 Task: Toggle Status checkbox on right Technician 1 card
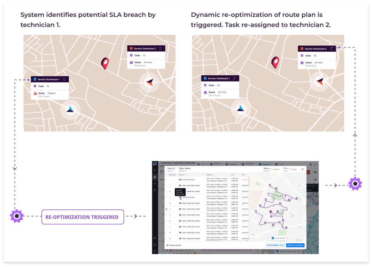(x=205, y=92)
